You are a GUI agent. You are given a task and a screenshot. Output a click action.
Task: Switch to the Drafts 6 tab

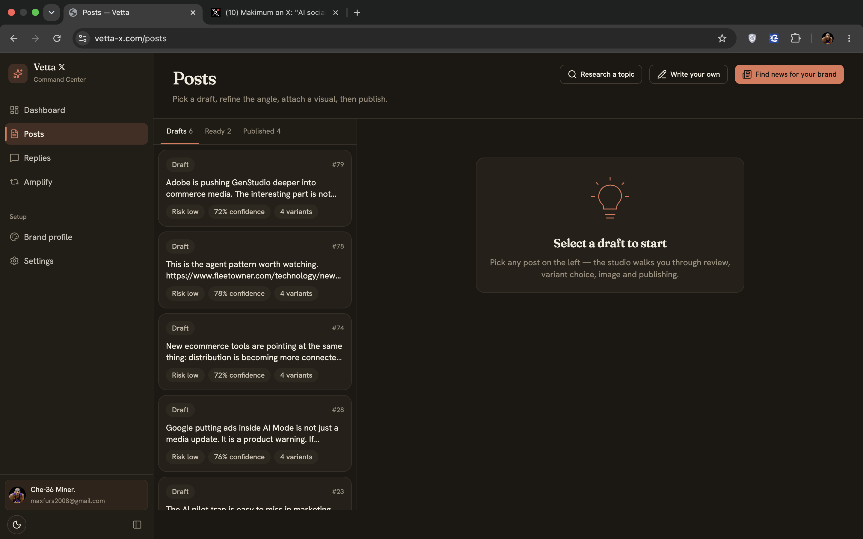point(179,131)
